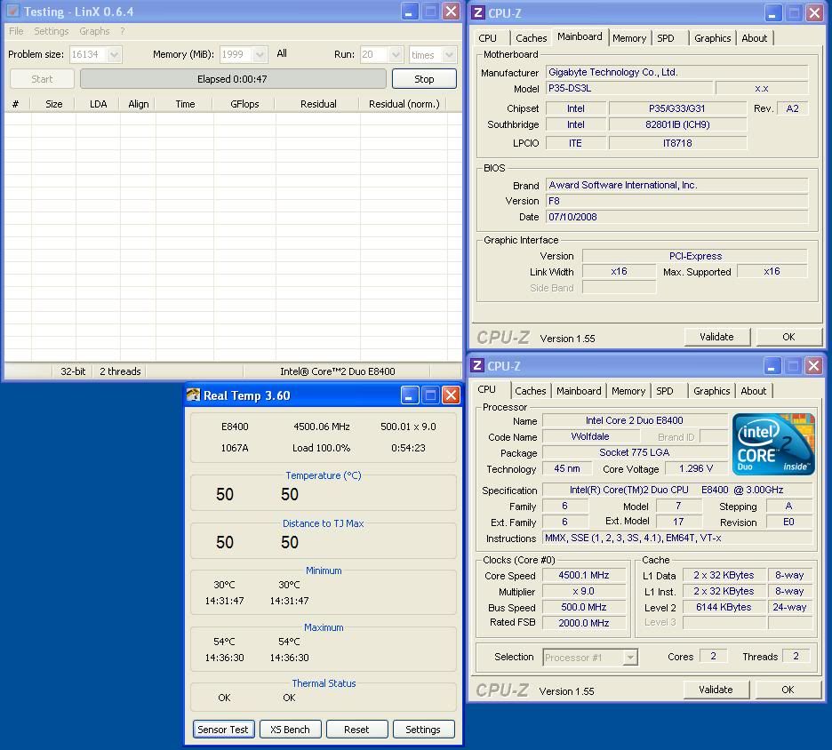The width and height of the screenshot is (832, 750).
Task: Click OK in lower CPU-Z window
Action: pyautogui.click(x=788, y=690)
